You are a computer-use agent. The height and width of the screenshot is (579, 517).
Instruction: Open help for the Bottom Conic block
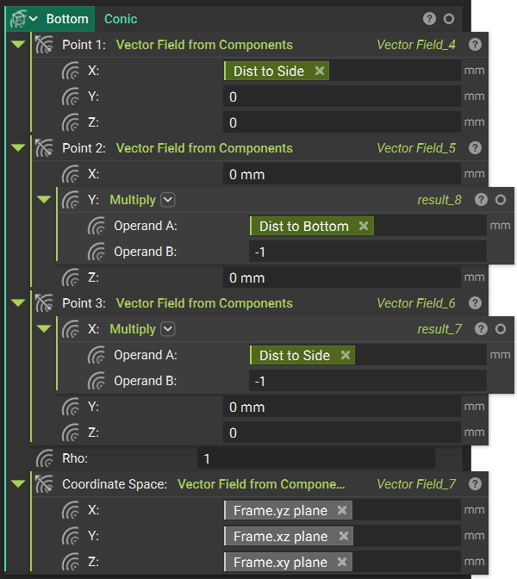click(429, 19)
